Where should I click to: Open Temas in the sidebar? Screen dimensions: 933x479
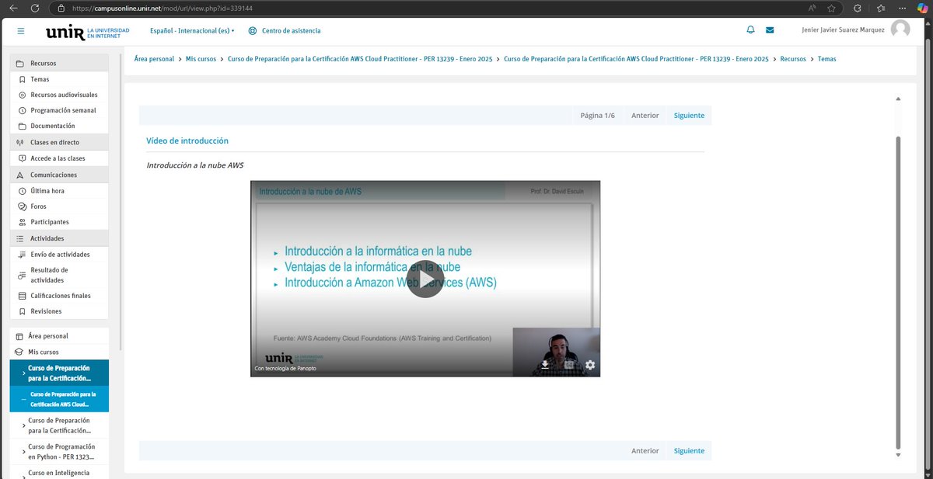pos(61,79)
